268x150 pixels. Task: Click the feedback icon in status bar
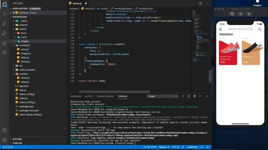(202, 147)
